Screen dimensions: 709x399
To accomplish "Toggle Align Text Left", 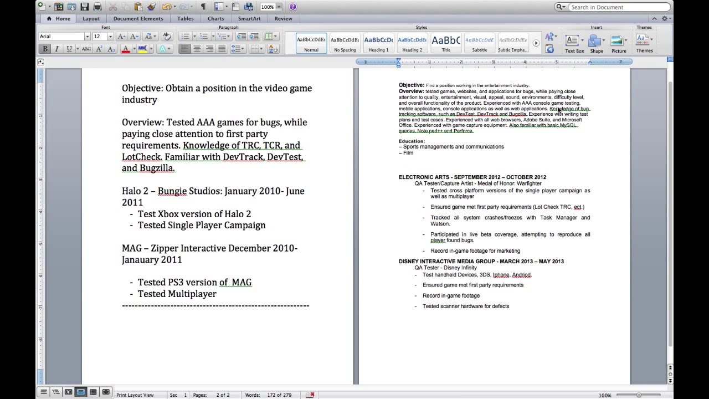I will (x=185, y=49).
